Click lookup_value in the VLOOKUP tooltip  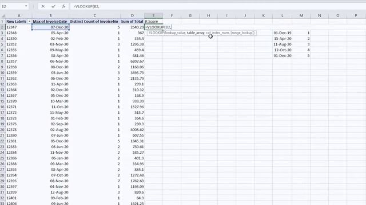coord(175,33)
